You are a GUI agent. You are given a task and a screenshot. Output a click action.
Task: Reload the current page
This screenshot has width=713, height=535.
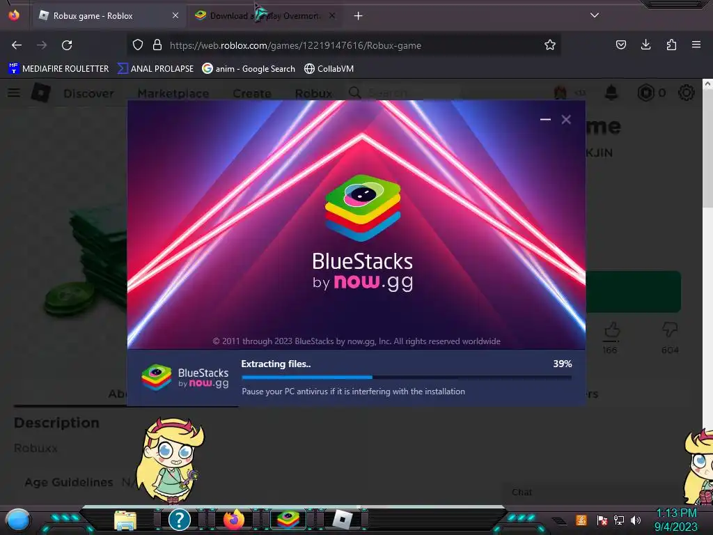(x=67, y=45)
